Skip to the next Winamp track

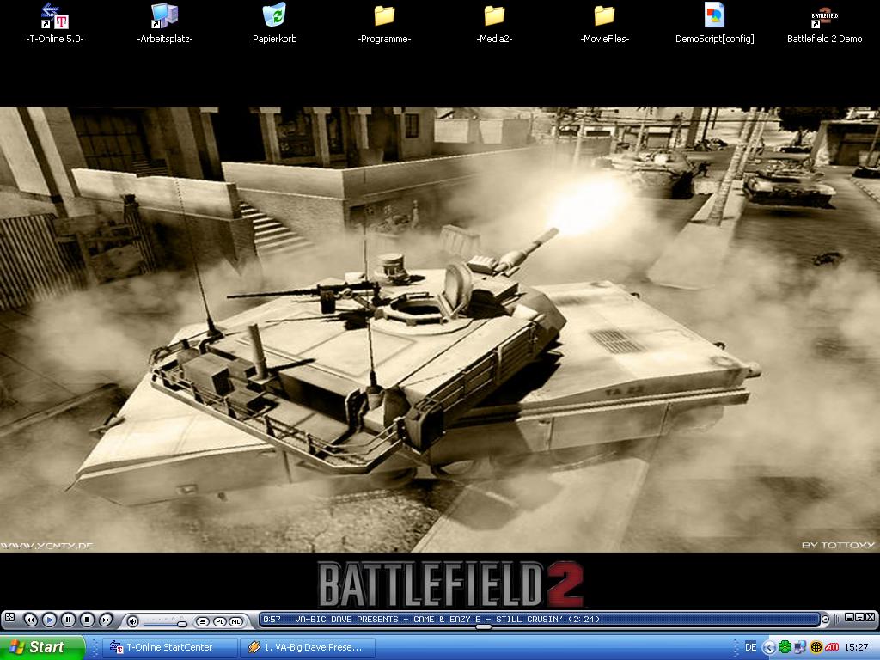[x=106, y=620]
